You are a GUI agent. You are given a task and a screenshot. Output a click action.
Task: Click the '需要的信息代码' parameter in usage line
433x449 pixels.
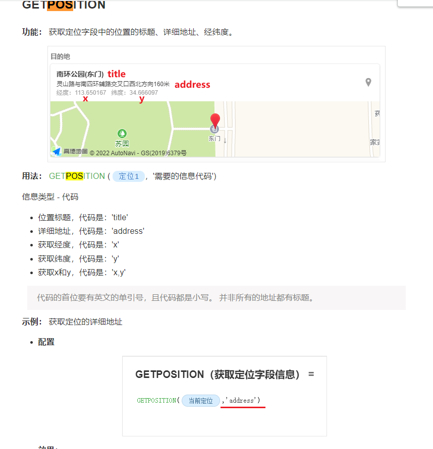tap(184, 176)
